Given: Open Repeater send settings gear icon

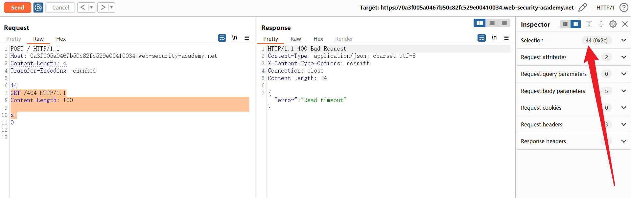Looking at the screenshot, I should pyautogui.click(x=38, y=8).
